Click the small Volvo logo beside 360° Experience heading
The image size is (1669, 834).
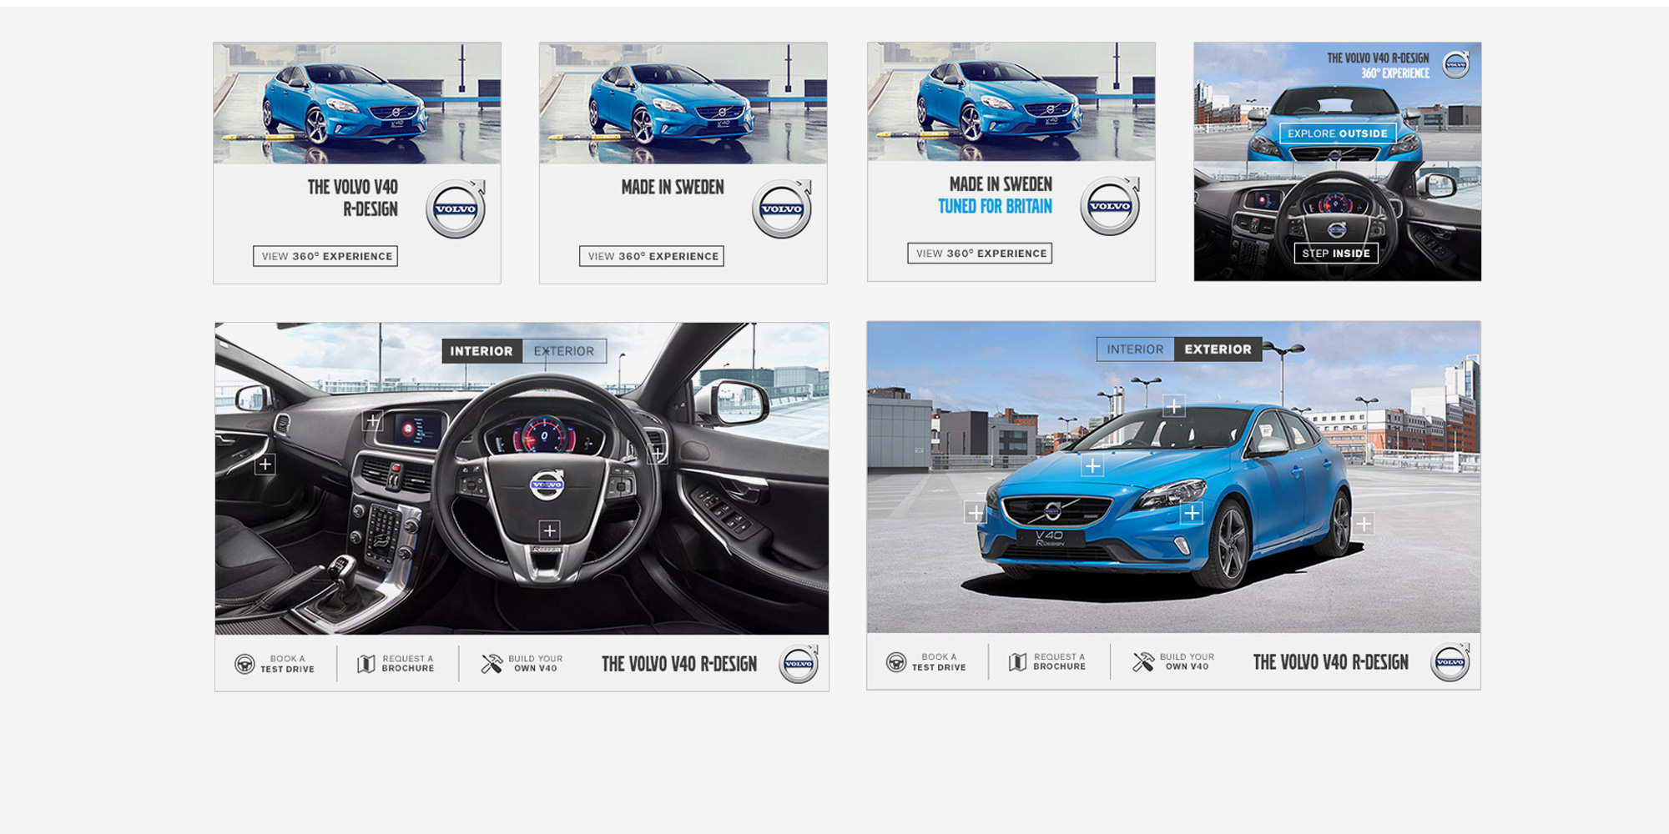pos(1456,64)
